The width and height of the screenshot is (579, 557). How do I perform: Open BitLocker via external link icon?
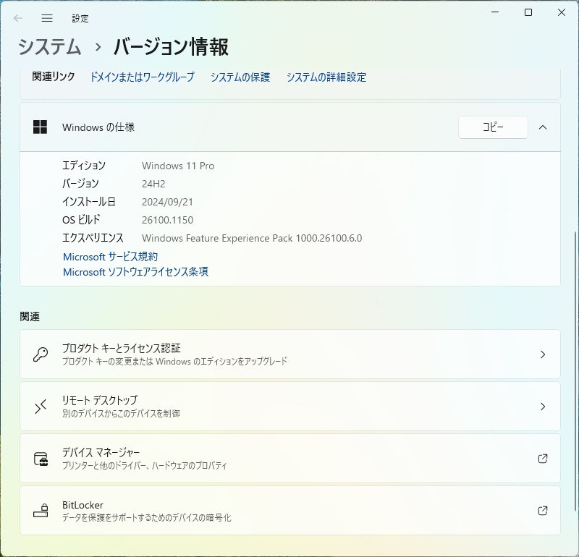[542, 511]
